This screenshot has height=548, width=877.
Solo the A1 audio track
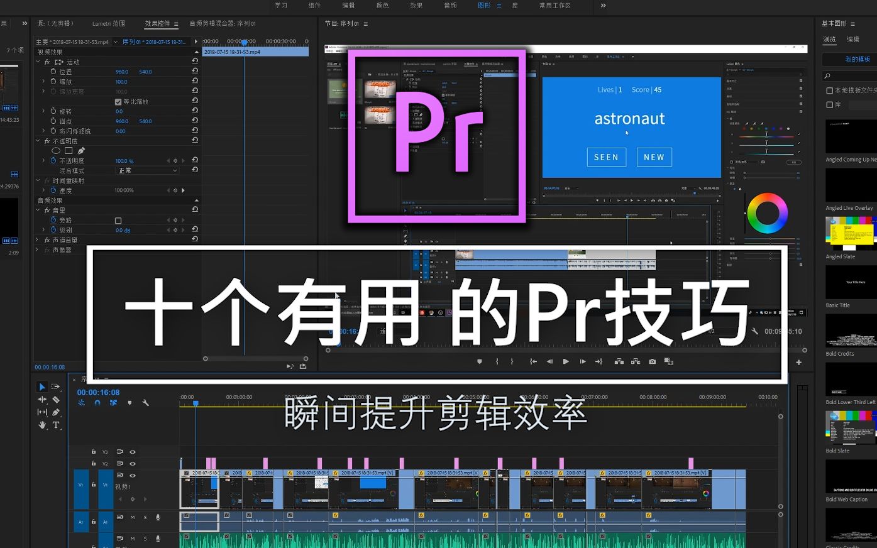click(x=145, y=517)
